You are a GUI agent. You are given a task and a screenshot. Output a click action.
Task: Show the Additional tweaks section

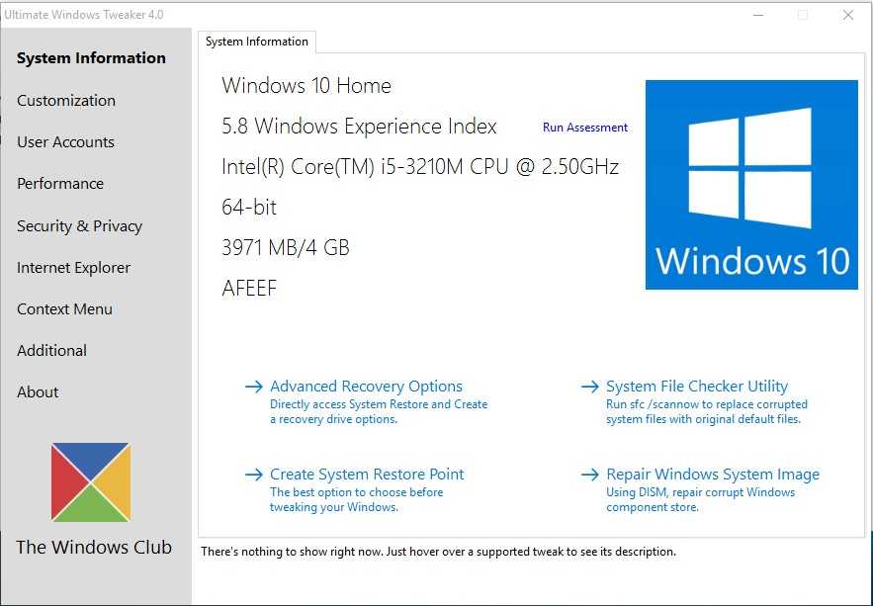click(x=51, y=351)
